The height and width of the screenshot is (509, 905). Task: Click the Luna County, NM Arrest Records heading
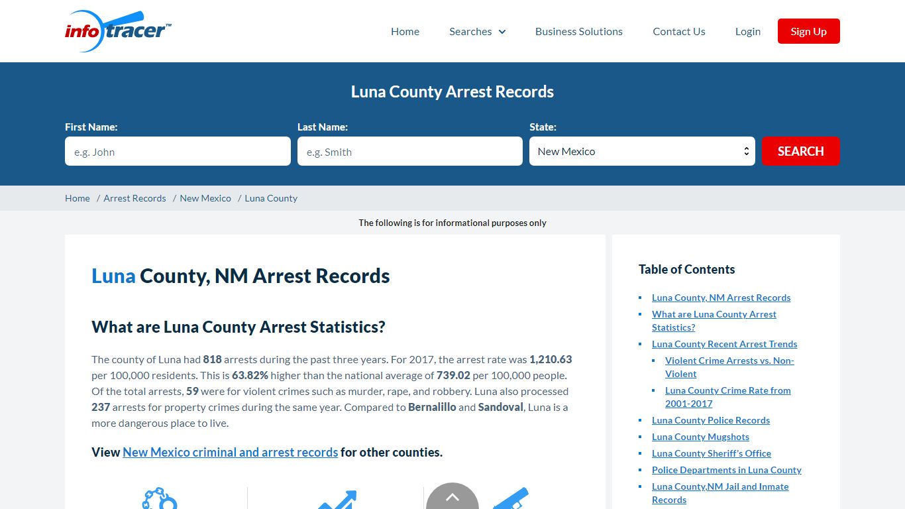240,276
